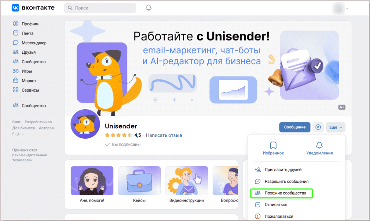Add to Избранное bookmark icon
The height and width of the screenshot is (221, 370).
273,145
